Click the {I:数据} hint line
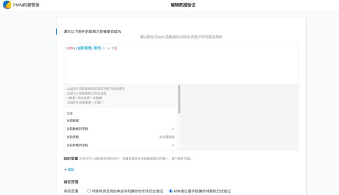 tap(84, 98)
